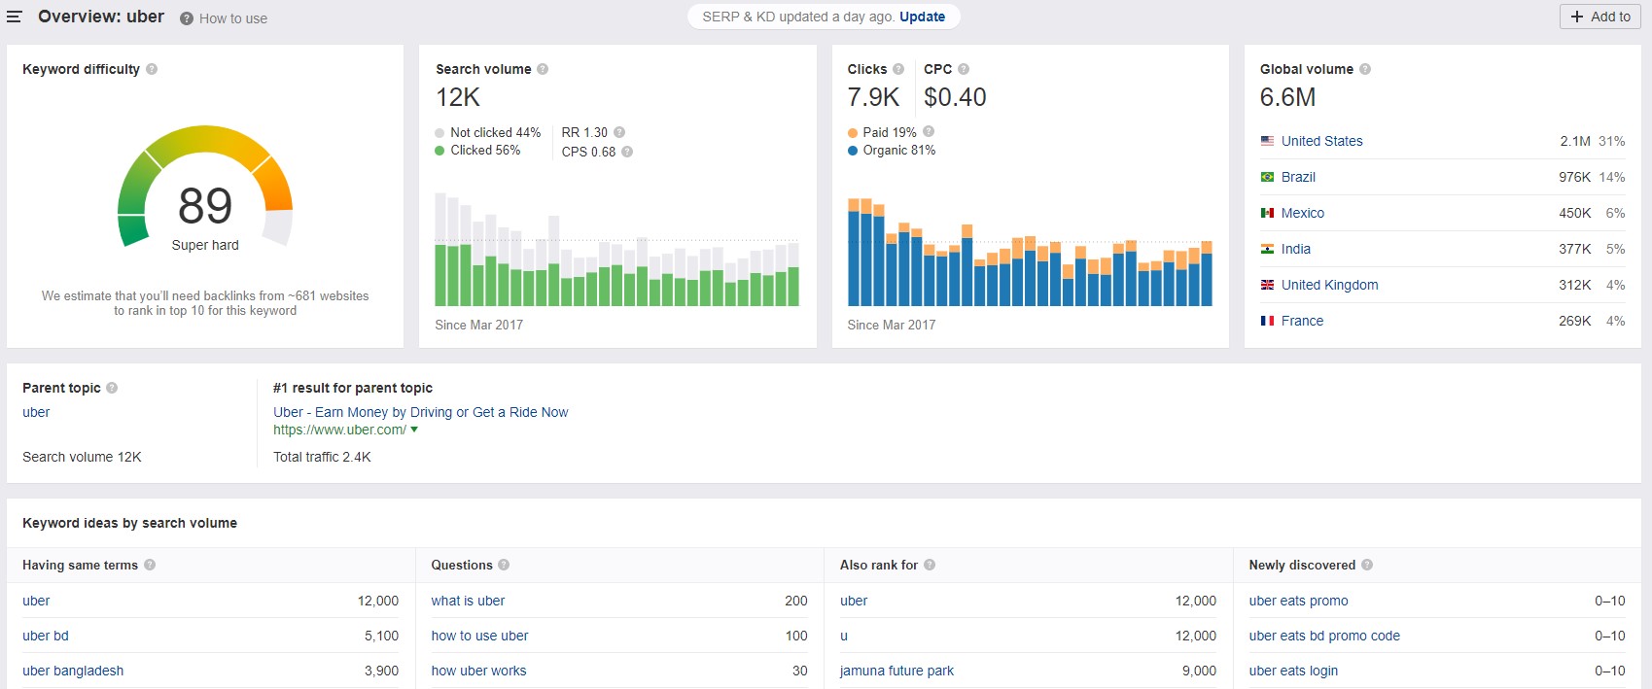Click the How to use help icon
This screenshot has width=1652, height=689.
click(187, 18)
